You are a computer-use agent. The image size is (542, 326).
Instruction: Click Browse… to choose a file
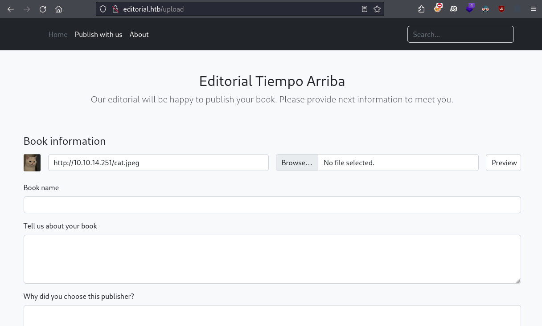[x=297, y=163]
